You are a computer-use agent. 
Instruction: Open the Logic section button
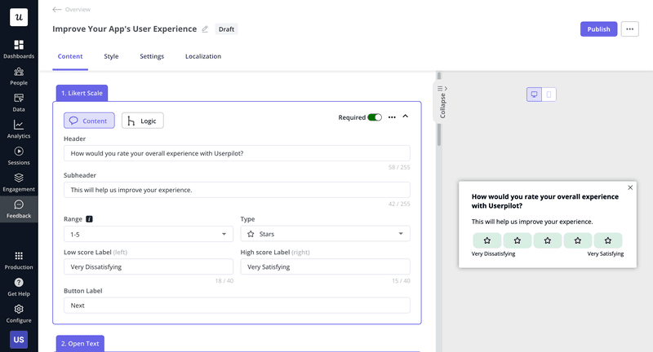(x=143, y=121)
